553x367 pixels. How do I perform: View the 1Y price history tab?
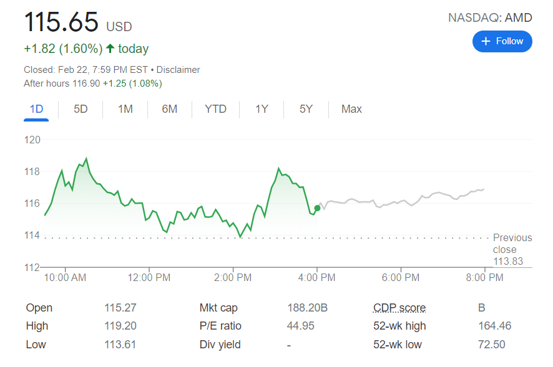click(x=262, y=109)
